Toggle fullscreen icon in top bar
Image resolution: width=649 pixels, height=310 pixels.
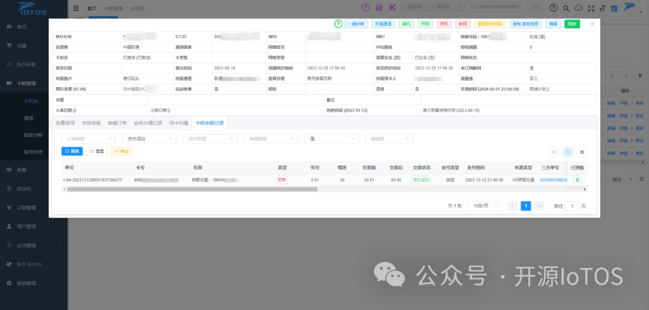[591, 8]
